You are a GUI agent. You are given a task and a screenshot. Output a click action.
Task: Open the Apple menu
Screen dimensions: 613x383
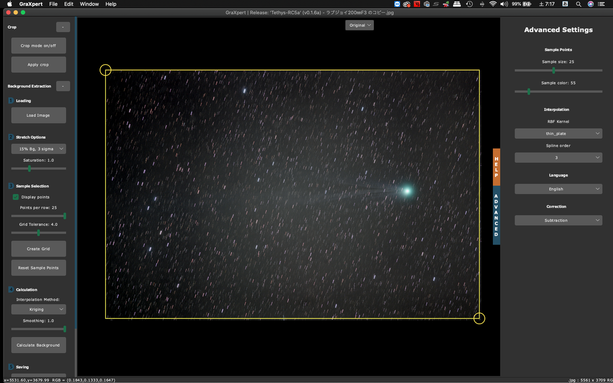tap(9, 4)
